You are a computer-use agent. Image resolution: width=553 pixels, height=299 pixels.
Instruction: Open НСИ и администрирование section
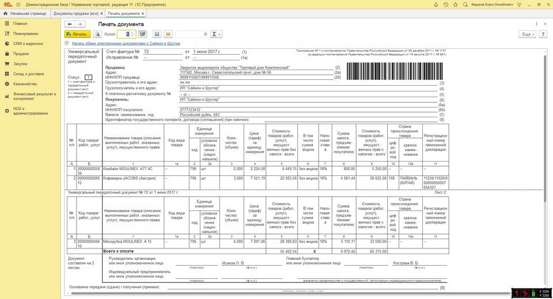tap(31, 111)
